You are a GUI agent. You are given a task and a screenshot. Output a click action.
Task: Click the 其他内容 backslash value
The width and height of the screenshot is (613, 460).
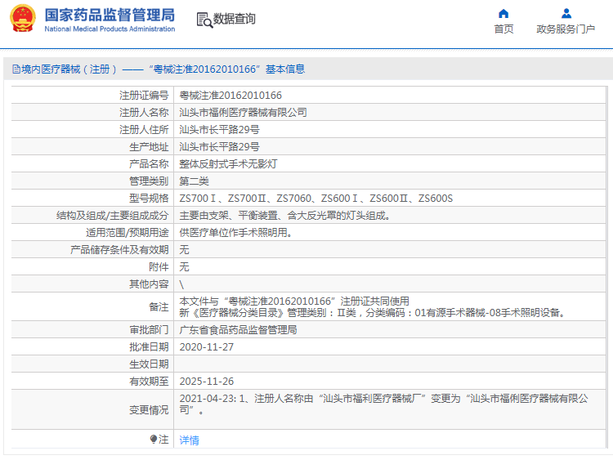(181, 284)
